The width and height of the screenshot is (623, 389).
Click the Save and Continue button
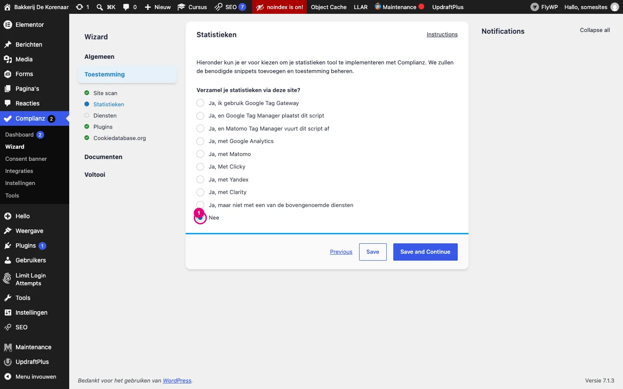[425, 252]
